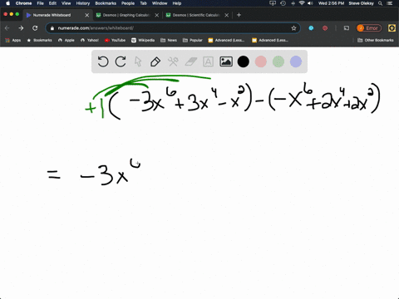
Task: Open the History menu
Action: pyautogui.click(x=83, y=3)
